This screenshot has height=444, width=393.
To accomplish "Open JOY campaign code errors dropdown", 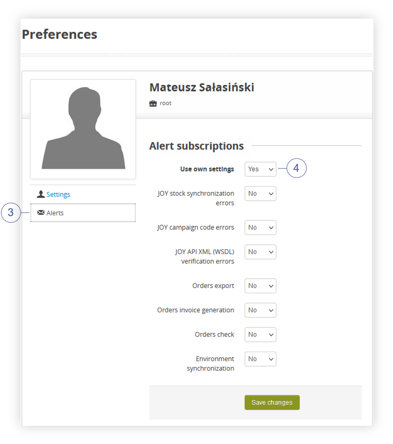I will coord(260,227).
